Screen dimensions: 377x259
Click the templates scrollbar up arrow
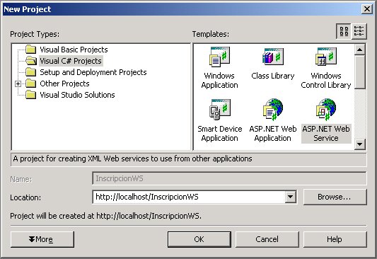click(x=360, y=50)
